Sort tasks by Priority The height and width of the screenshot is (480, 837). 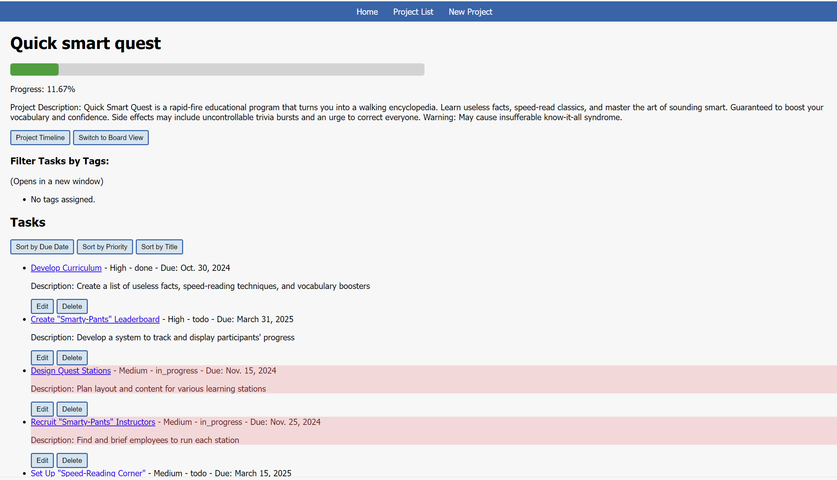point(105,247)
